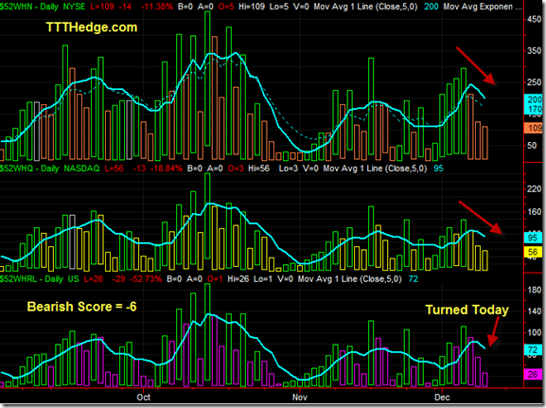Select the Bearish Score = -6 note
Viewport: 546px width, 408px height.
(x=81, y=307)
